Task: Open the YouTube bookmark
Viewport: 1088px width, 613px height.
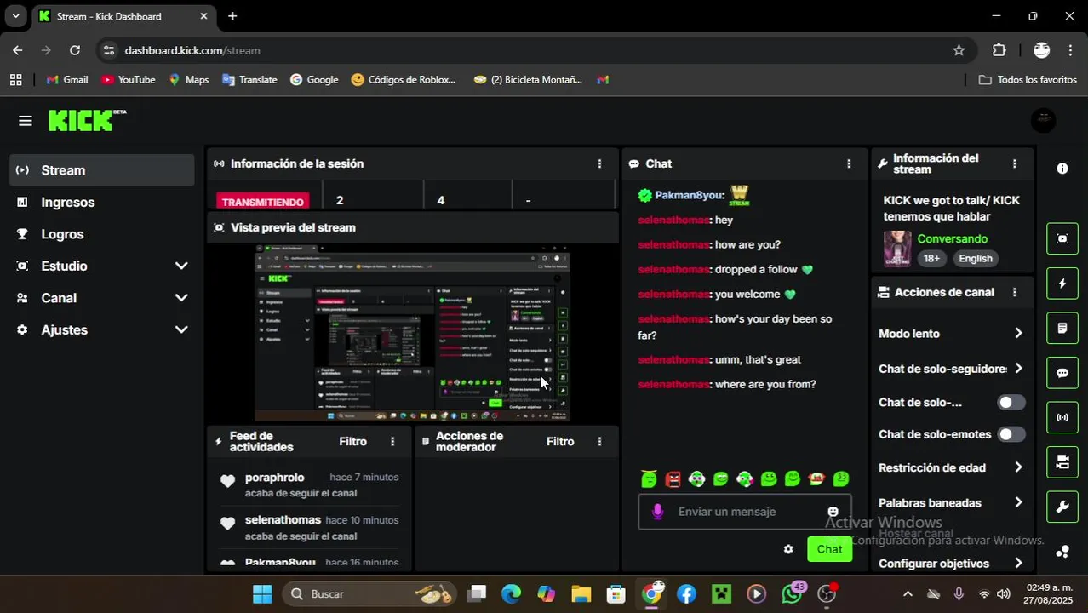Action: [x=128, y=79]
